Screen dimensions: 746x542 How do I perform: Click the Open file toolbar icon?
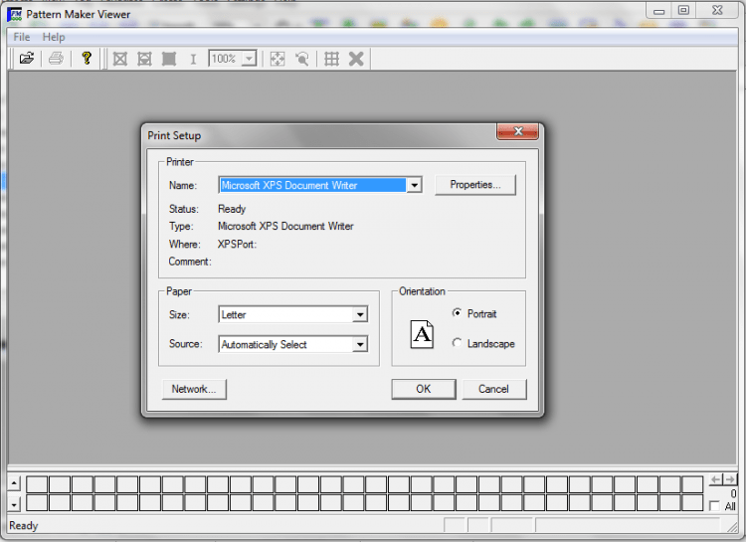[27, 59]
